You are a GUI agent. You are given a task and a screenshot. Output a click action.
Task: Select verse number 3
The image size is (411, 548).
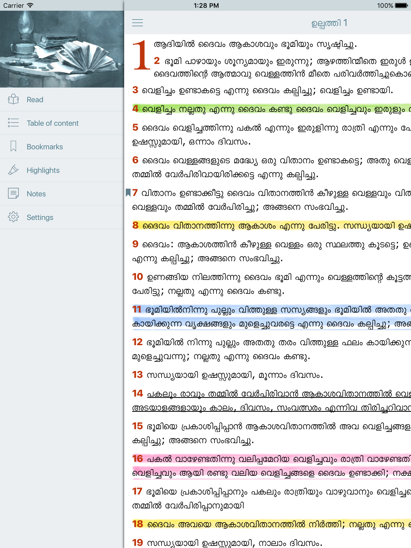(x=135, y=90)
